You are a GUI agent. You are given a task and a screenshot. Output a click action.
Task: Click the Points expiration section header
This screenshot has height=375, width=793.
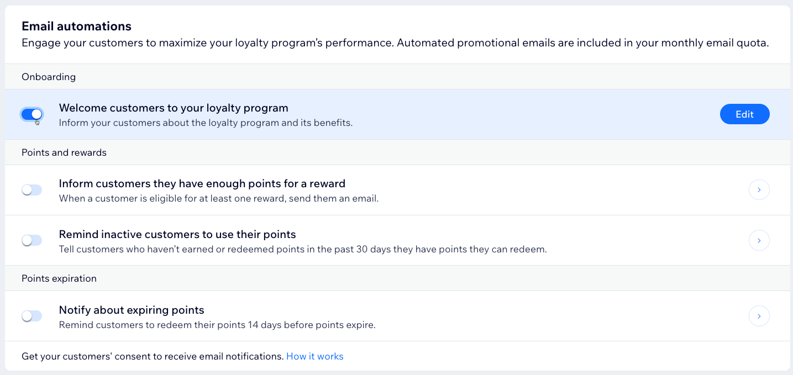(x=59, y=278)
